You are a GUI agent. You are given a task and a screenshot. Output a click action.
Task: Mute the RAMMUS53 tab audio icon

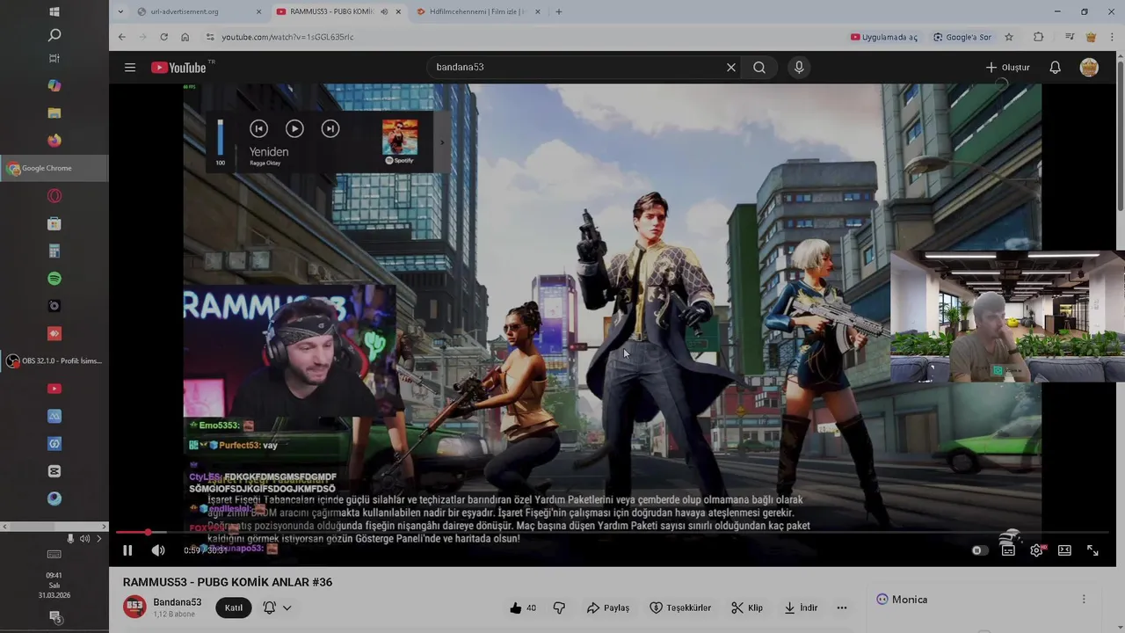(384, 11)
